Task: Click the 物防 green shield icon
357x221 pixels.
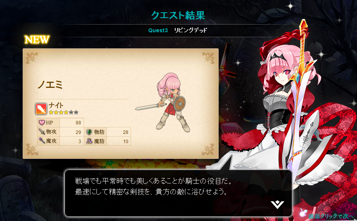Action: click(x=89, y=132)
